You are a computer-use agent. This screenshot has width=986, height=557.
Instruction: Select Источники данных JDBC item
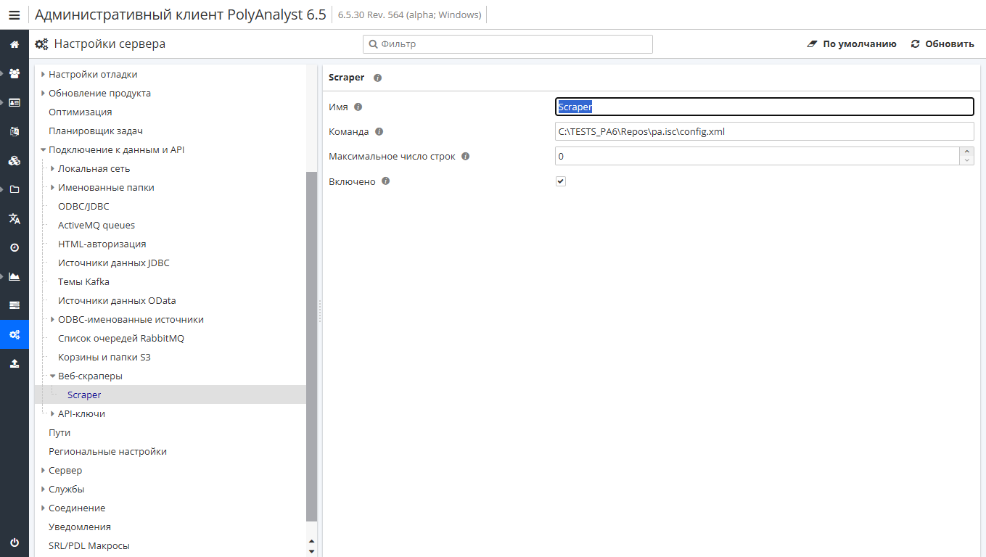pos(114,263)
